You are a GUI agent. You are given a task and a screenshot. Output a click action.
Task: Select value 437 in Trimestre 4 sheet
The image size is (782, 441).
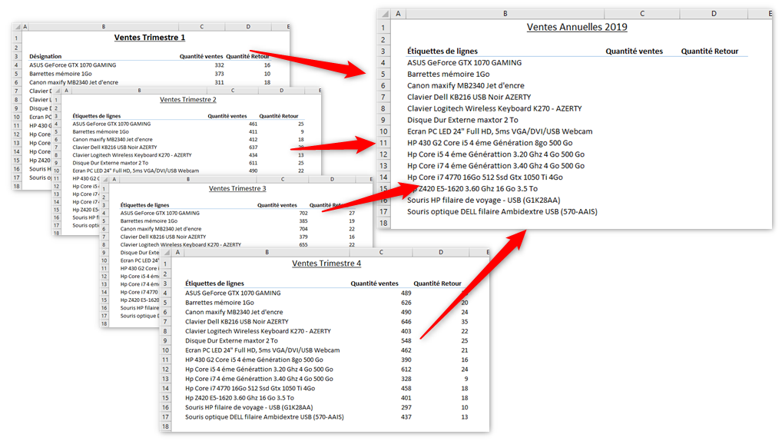pyautogui.click(x=406, y=417)
